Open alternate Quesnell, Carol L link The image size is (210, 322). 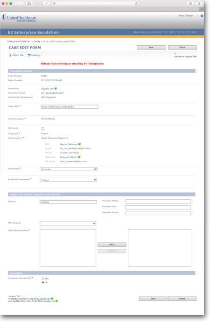coord(69,157)
